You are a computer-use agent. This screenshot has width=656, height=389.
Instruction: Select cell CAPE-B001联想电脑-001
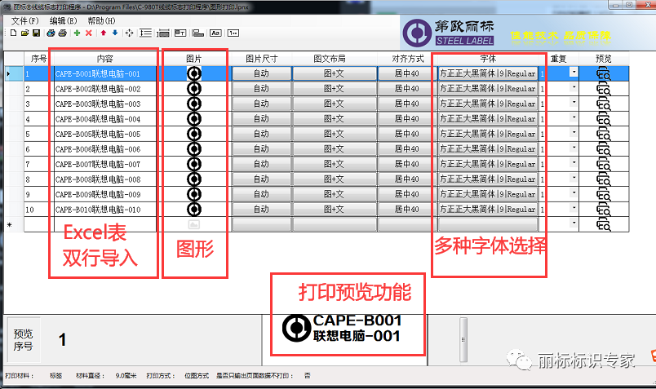click(105, 74)
